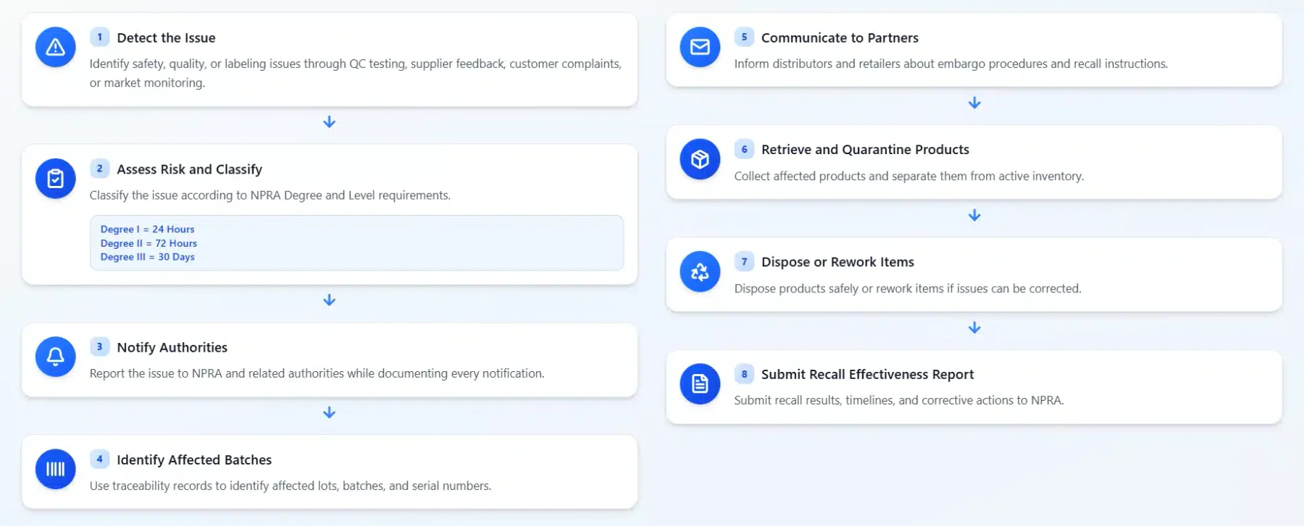Select the 'Submit Recall Effectiveness Report' heading

867,374
